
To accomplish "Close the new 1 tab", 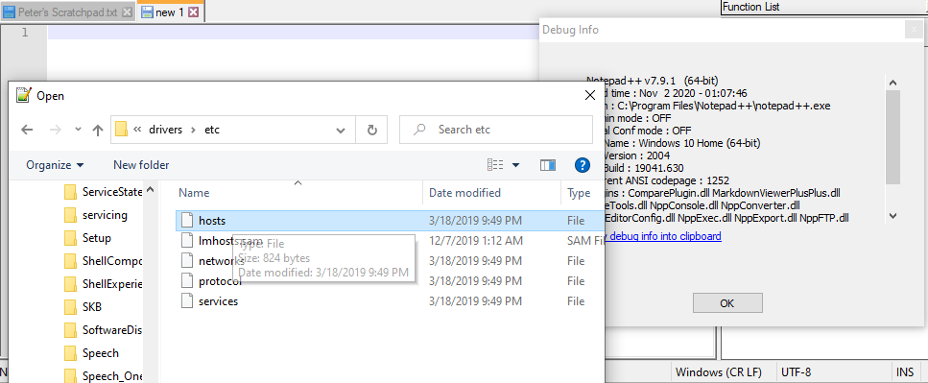I will click(193, 12).
